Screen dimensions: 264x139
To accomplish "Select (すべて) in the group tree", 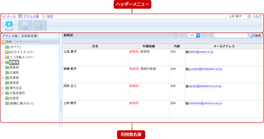I will [15, 47].
